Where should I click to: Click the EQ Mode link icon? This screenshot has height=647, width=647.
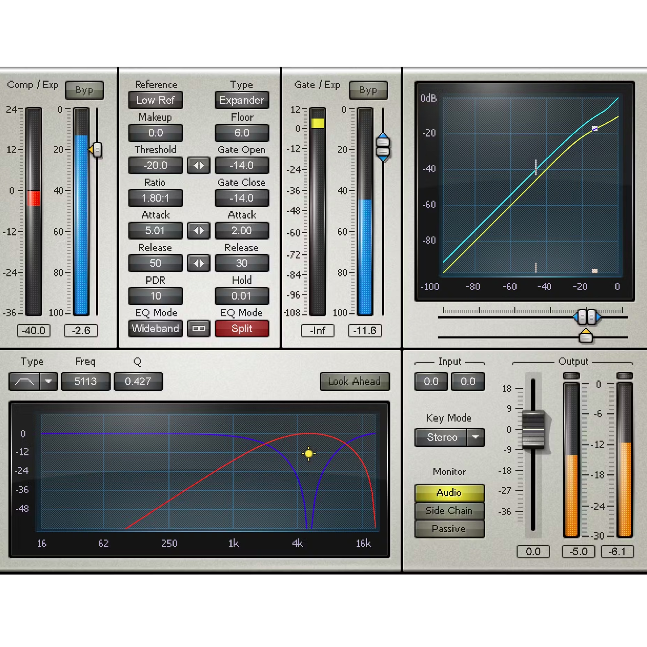point(199,329)
